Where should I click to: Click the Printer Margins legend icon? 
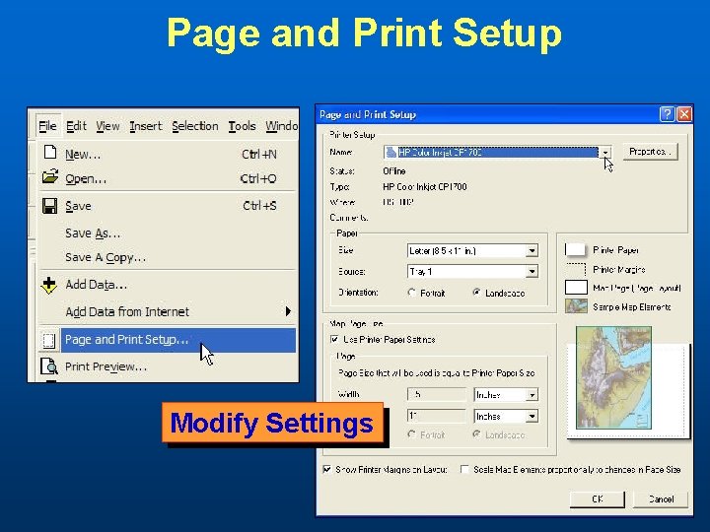click(576, 269)
